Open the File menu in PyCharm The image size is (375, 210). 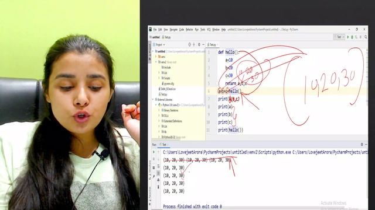click(x=155, y=30)
